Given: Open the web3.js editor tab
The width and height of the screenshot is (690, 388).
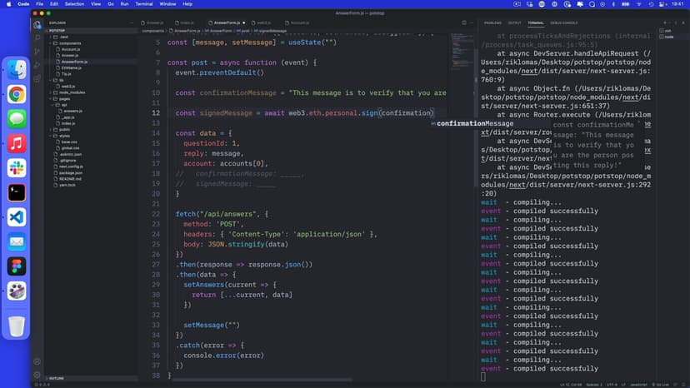Looking at the screenshot, I should pos(263,22).
